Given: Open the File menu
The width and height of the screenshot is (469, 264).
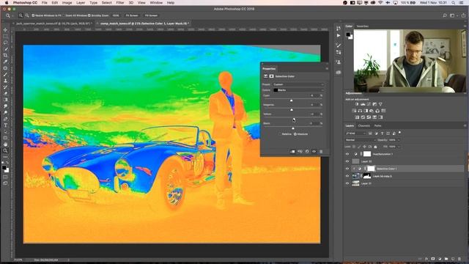Looking at the screenshot, I should (x=44, y=3).
